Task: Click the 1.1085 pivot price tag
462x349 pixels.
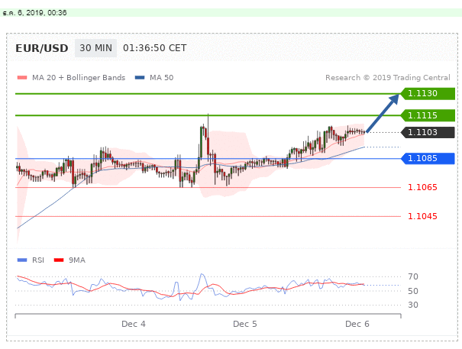Action: coord(428,159)
